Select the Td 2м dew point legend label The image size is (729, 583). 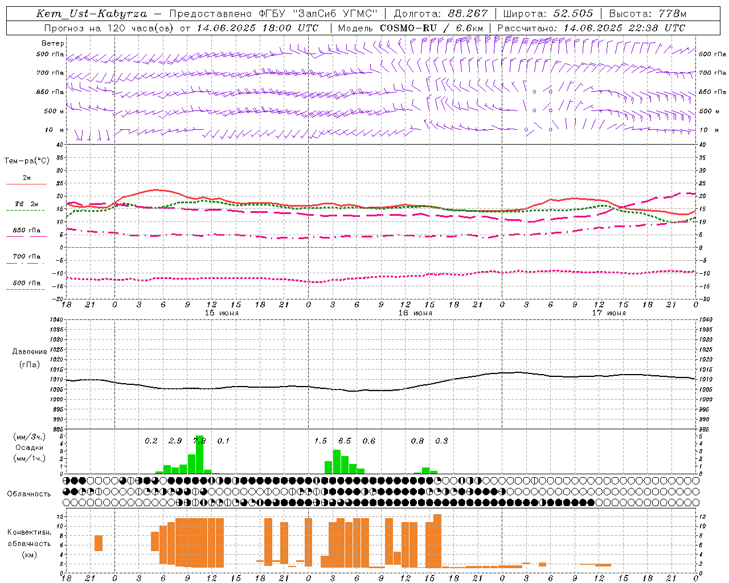(26, 204)
